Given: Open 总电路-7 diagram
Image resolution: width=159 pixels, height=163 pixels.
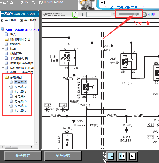Looking at the screenshot, I should point(21,111).
